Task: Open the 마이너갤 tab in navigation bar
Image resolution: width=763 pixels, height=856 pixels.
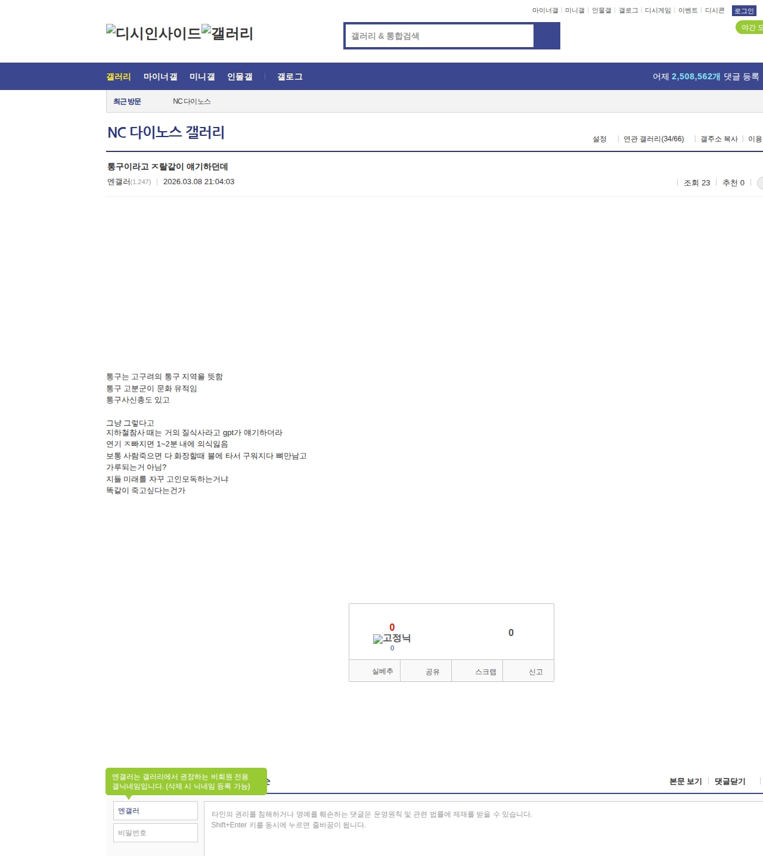Action: point(160,77)
